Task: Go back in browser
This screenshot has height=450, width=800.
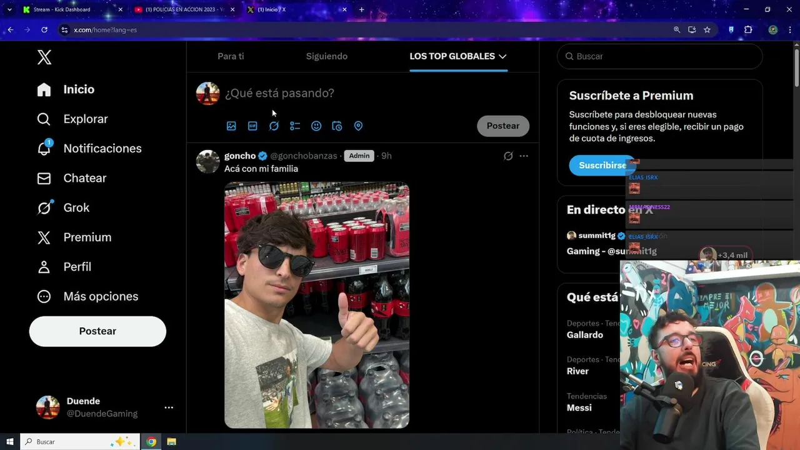Action: pyautogui.click(x=11, y=29)
